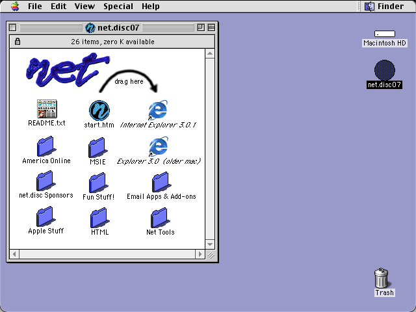Select the Fun Stuff! folder
Screen dimensions: 416x312
pyautogui.click(x=98, y=183)
